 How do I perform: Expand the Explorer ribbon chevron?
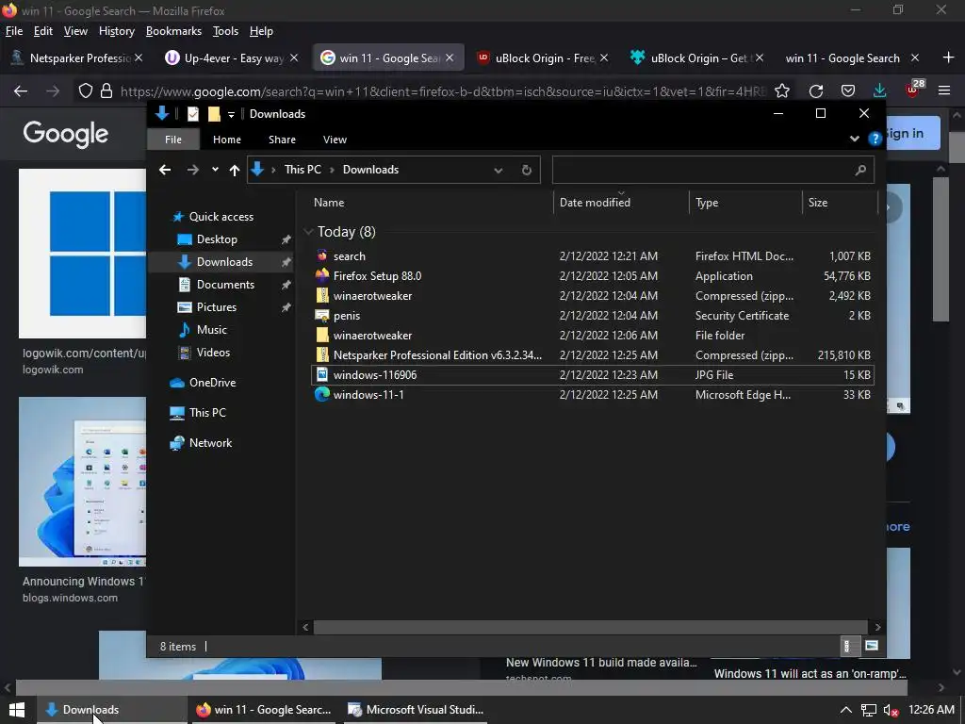pyautogui.click(x=854, y=140)
